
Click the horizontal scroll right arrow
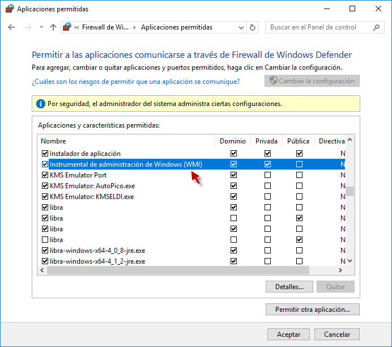coord(340,270)
